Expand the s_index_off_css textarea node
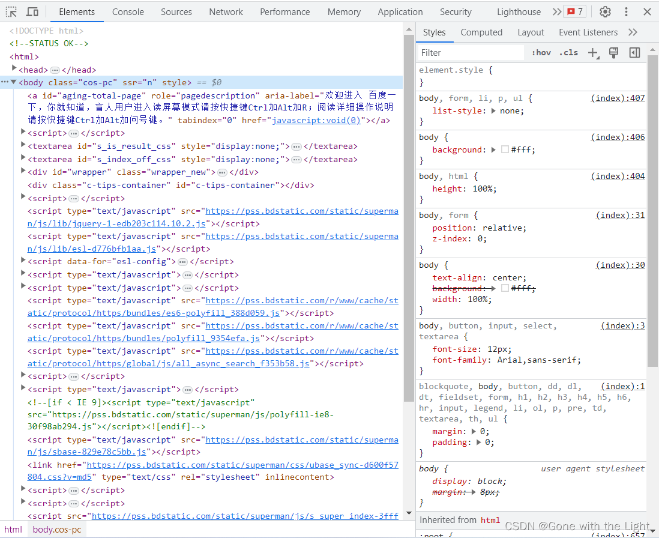The image size is (659, 538). 23,157
